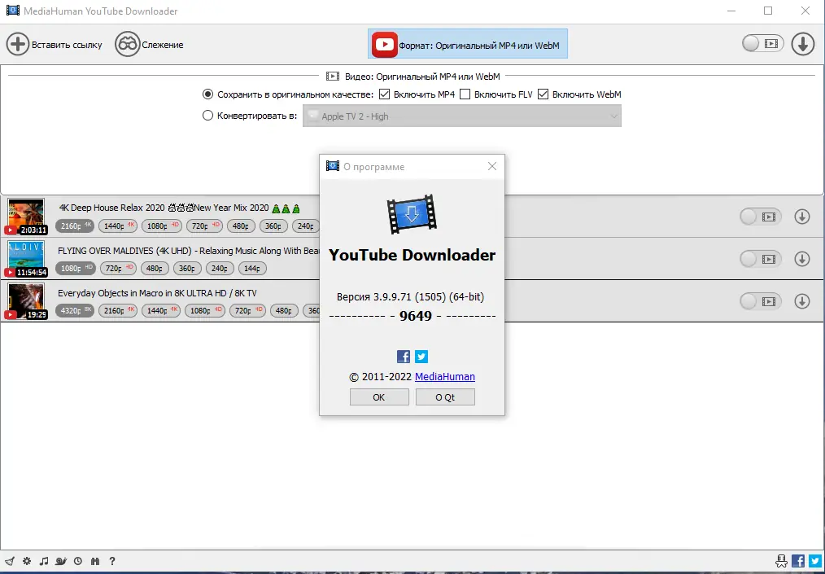Choose 720p quality for Everyday Objects in Macro

pyautogui.click(x=247, y=311)
